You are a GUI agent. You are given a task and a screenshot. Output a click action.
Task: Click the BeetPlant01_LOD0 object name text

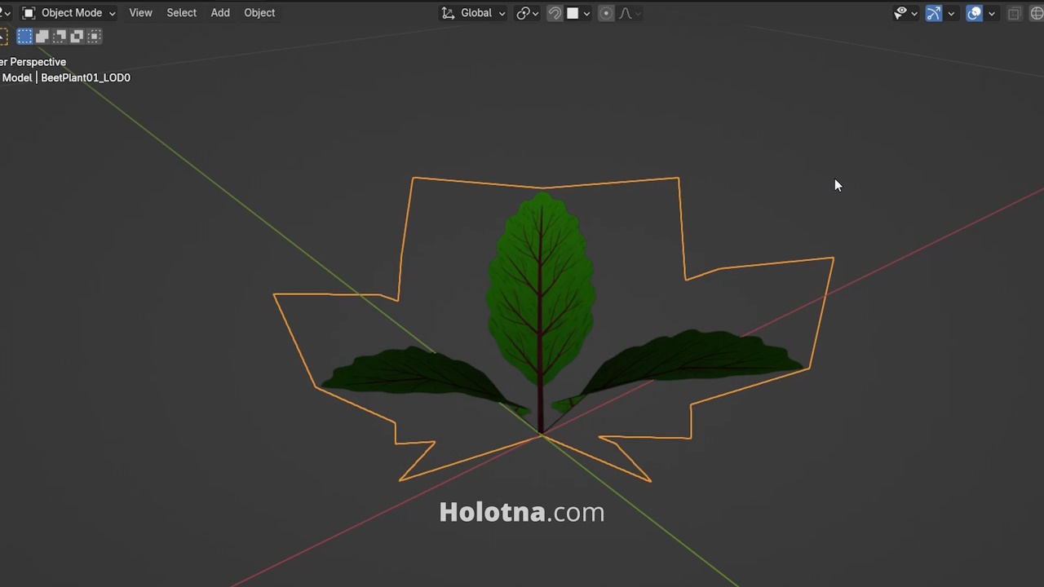pos(86,77)
